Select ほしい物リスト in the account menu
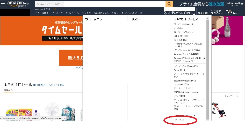 click(181, 36)
